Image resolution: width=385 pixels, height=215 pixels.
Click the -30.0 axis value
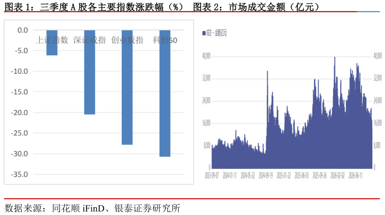(x=19, y=154)
